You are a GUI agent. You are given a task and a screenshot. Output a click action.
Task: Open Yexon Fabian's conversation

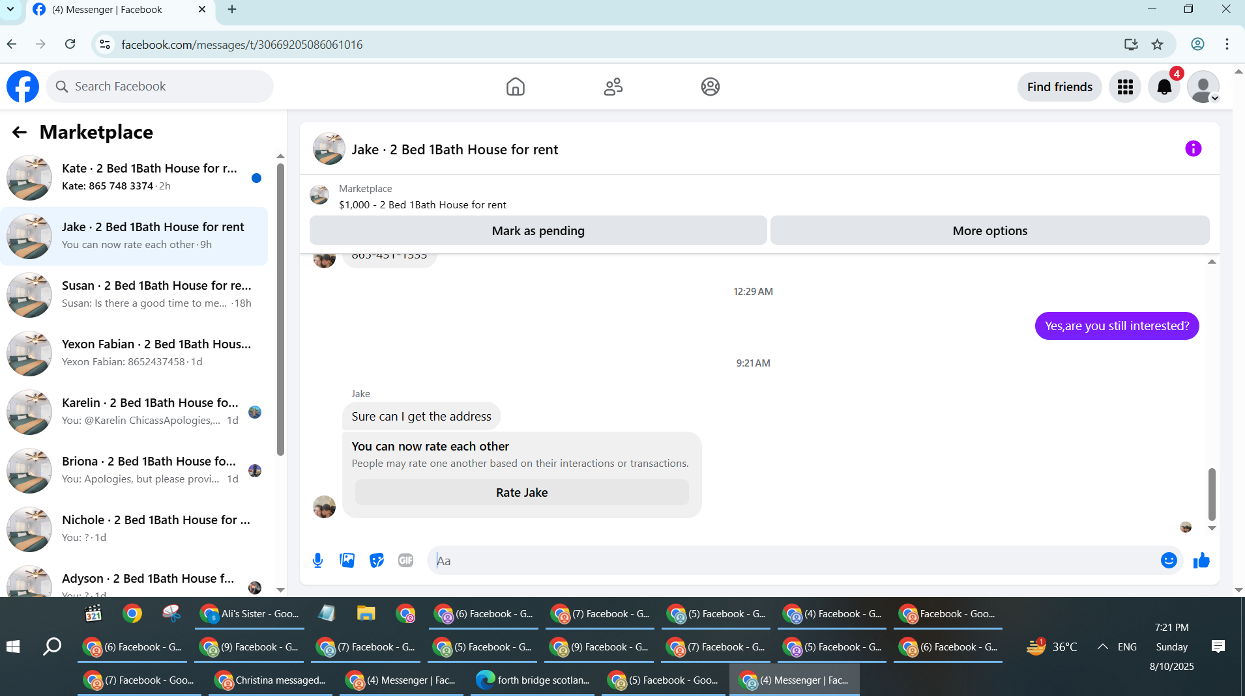134,353
